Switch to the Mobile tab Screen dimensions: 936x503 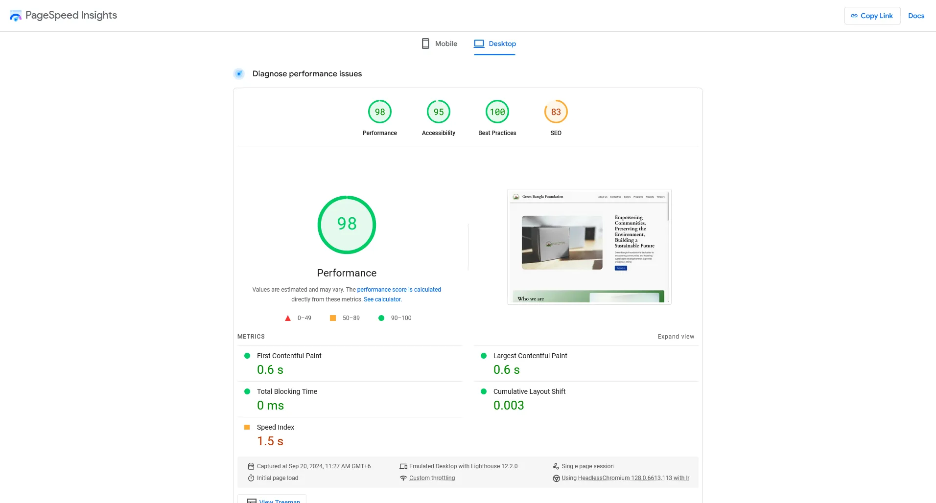[438, 44]
